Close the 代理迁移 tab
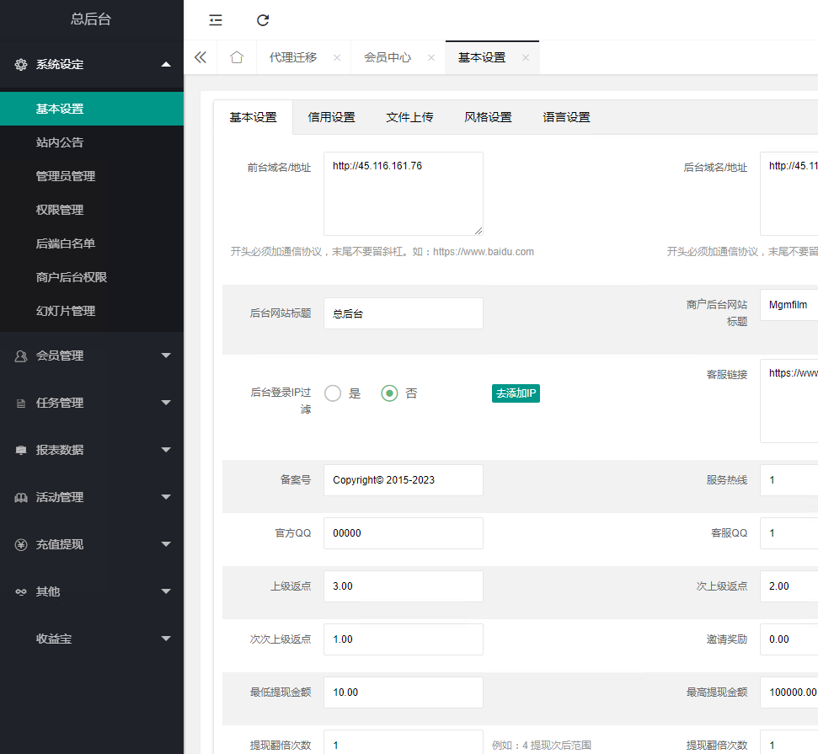This screenshot has height=754, width=818. coord(337,58)
